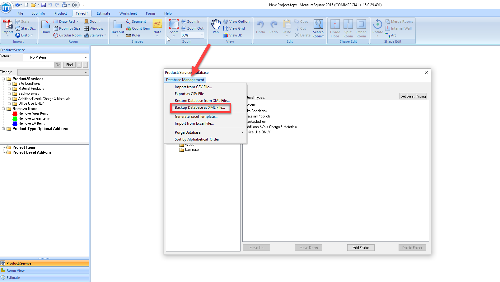Select the red Remove Areal Items swatch

pos(15,114)
